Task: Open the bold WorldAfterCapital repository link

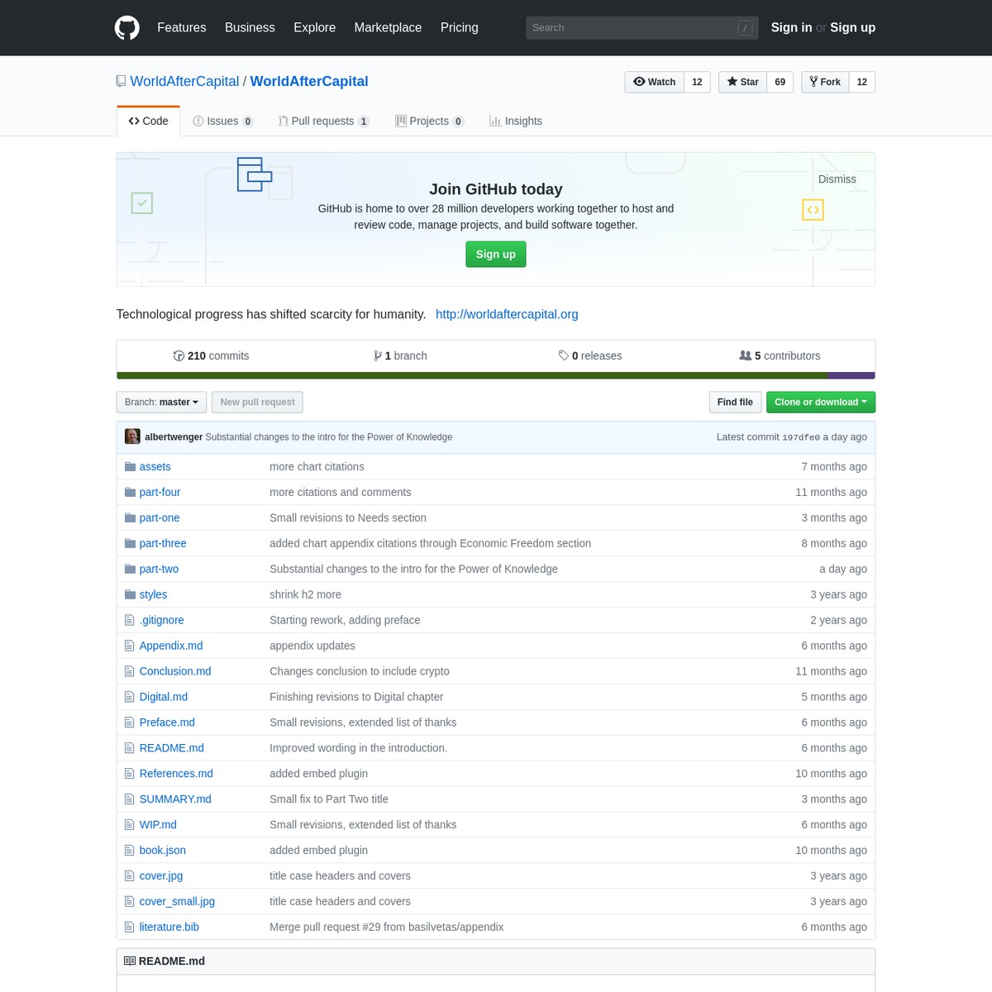Action: coord(309,81)
